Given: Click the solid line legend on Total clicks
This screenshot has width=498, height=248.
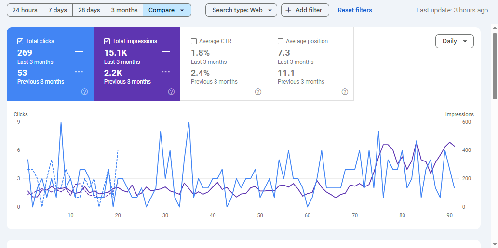Looking at the screenshot, I should (x=79, y=51).
